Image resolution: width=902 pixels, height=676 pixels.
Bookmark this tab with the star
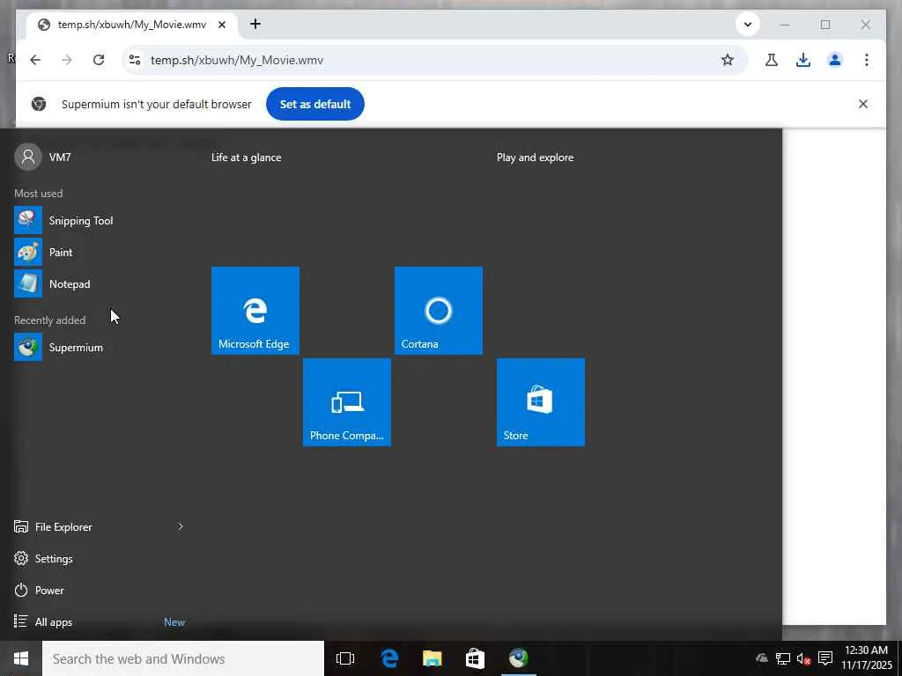tap(728, 60)
